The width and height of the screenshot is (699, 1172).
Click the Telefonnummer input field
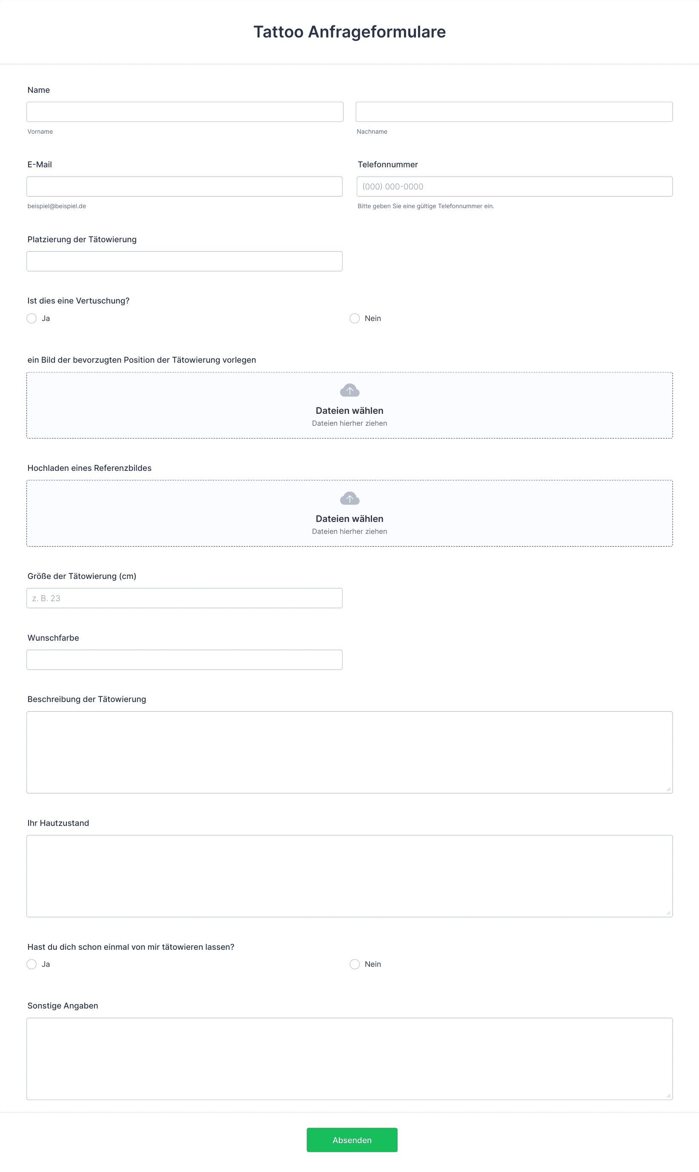[x=514, y=186]
